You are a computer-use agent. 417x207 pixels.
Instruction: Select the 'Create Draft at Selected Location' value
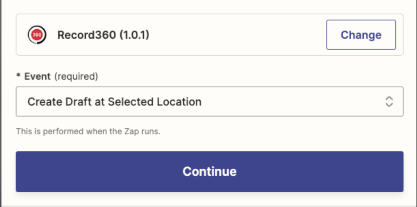click(x=115, y=102)
